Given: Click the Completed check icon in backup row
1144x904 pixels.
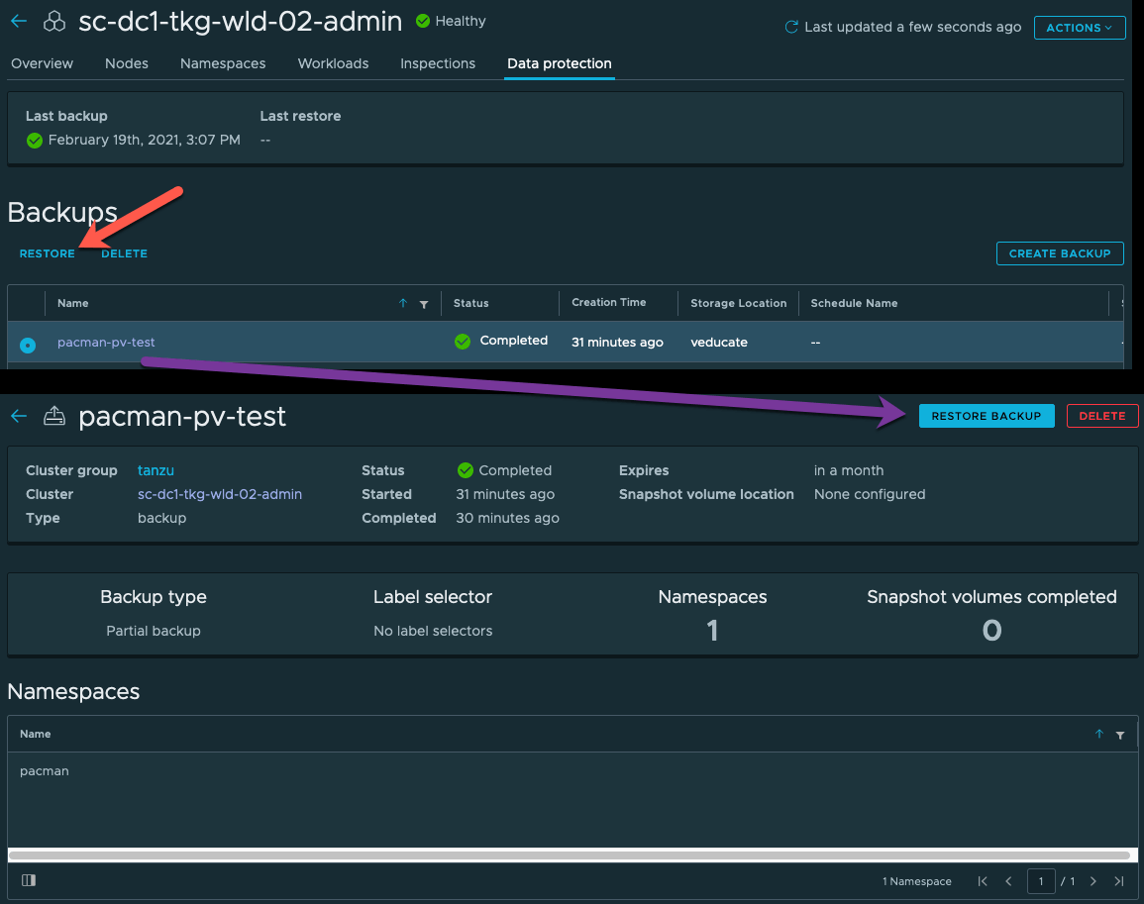Looking at the screenshot, I should coord(463,342).
